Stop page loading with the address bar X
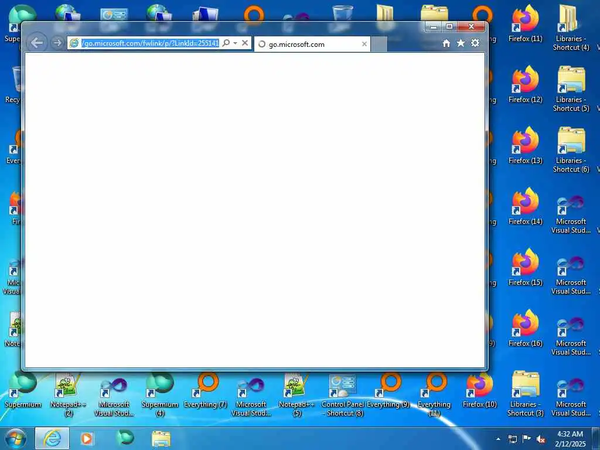The height and width of the screenshot is (450, 600). coord(245,43)
